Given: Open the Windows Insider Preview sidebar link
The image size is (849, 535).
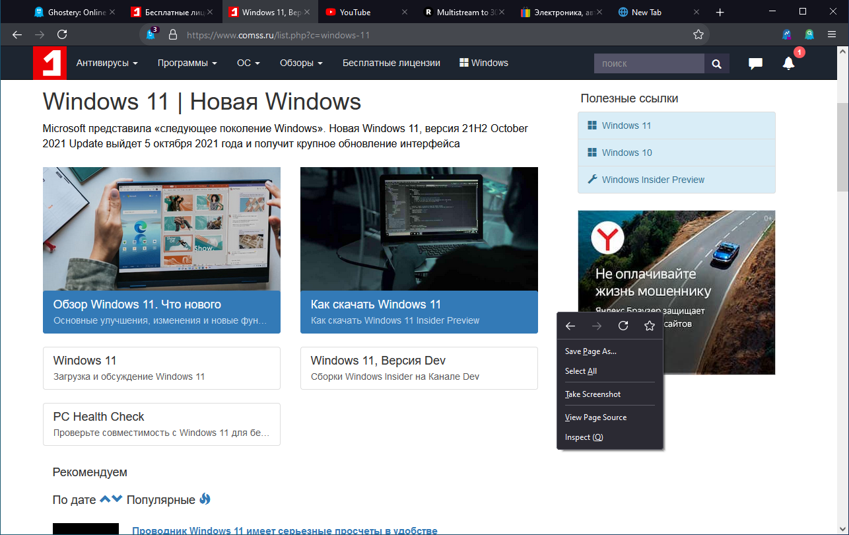Looking at the screenshot, I should (677, 180).
